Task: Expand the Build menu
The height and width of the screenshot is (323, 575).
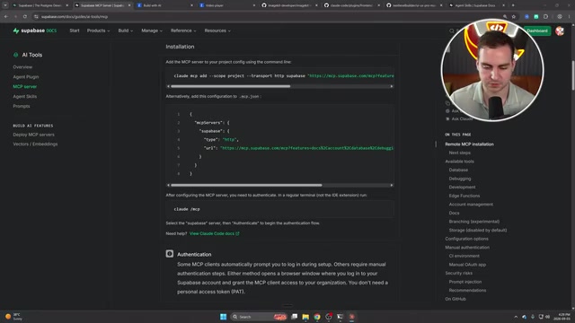Action: pos(126,31)
